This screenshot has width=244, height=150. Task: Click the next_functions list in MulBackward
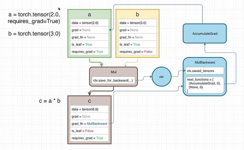tap(205, 85)
